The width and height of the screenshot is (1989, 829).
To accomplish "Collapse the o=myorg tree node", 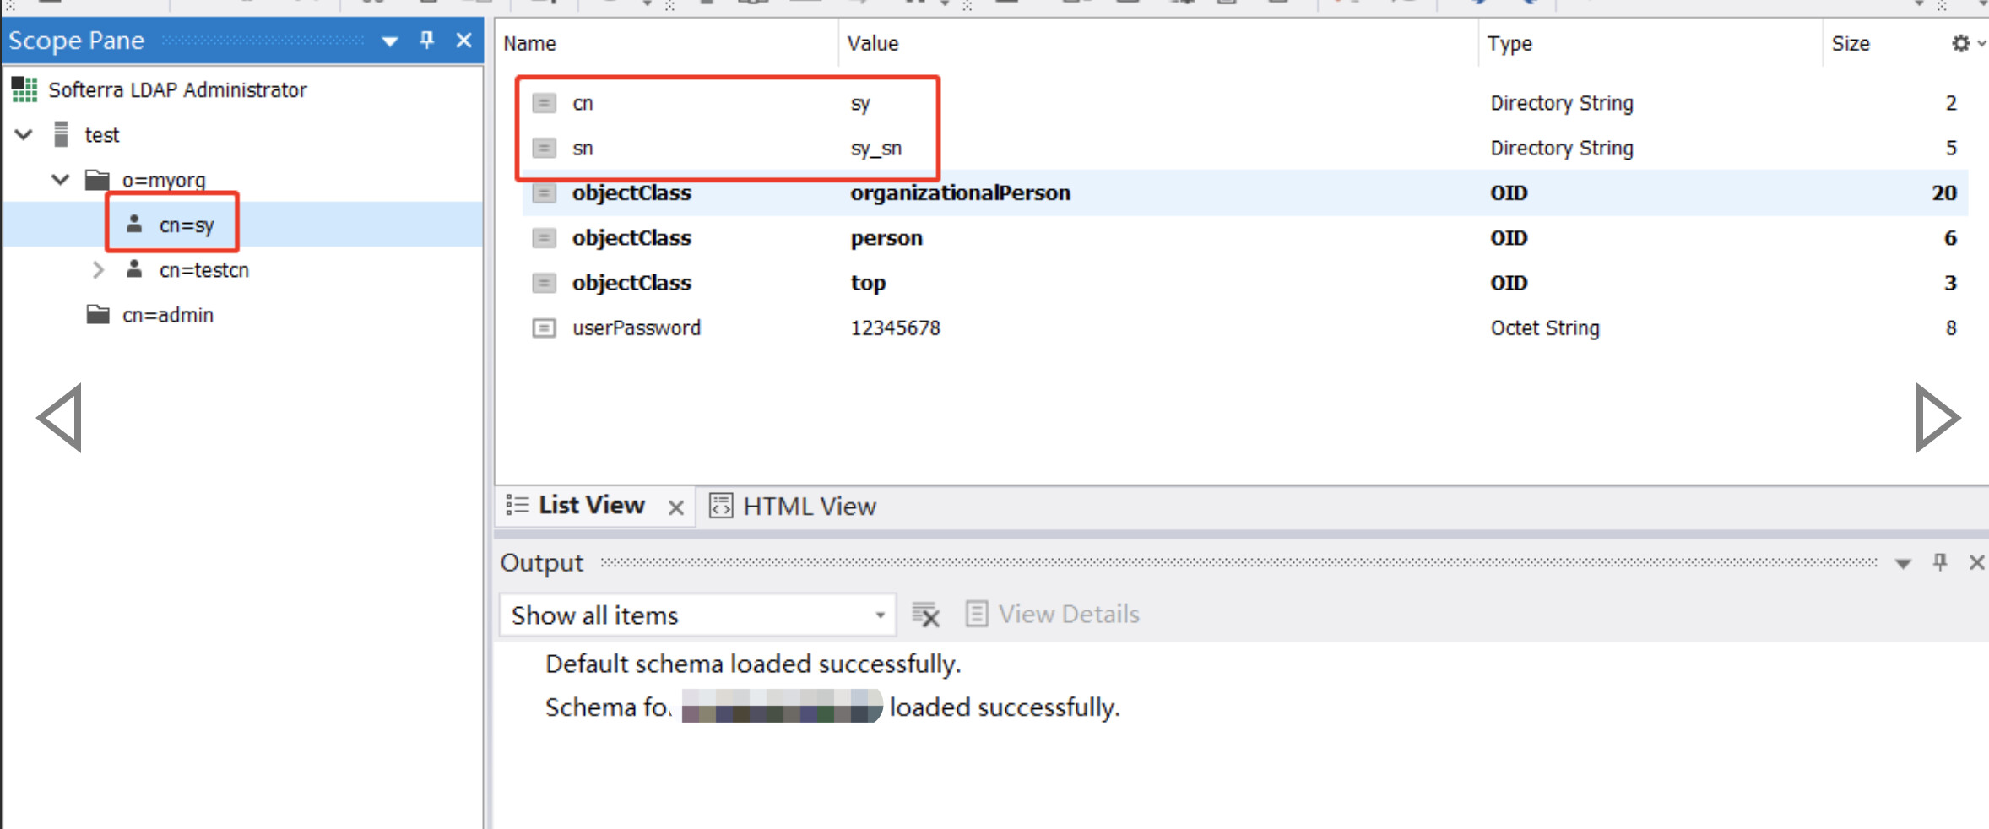I will (x=61, y=180).
